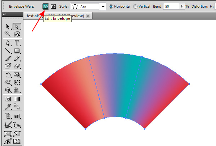Viewport: 216px width, 146px height.
Task: Select the white-arrow Direct Selection tool
Action: coord(17,26)
